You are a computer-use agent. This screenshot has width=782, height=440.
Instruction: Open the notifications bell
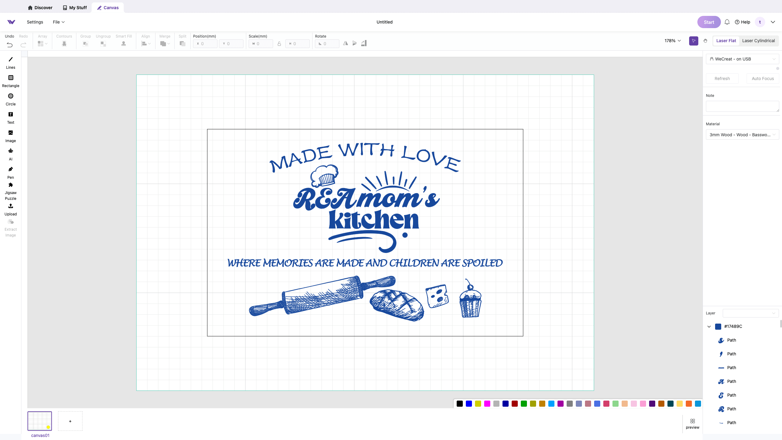(727, 22)
